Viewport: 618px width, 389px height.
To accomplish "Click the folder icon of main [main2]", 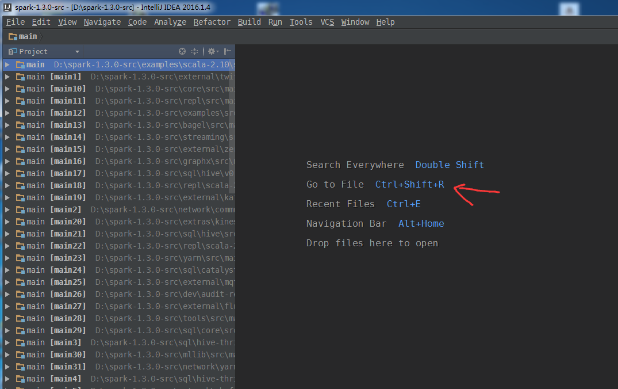I will click(20, 210).
